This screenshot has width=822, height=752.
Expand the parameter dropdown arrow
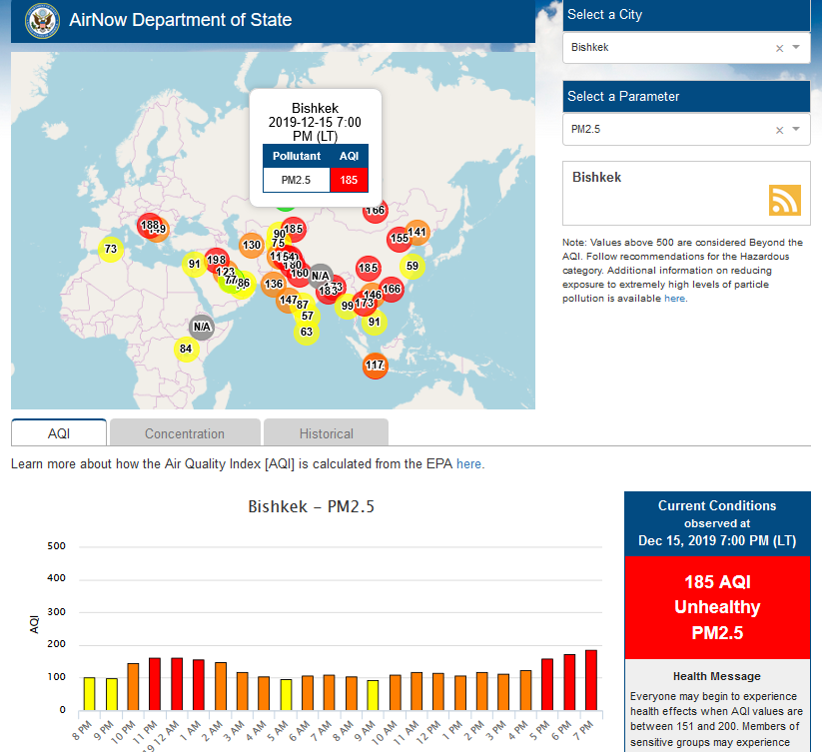click(x=796, y=130)
